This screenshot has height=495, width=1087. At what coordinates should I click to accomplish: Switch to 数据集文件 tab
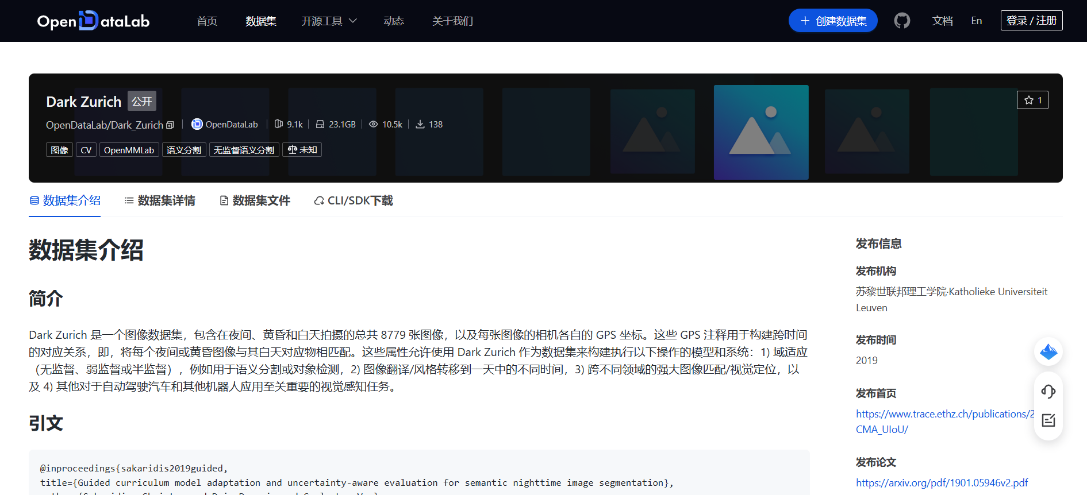tap(255, 200)
